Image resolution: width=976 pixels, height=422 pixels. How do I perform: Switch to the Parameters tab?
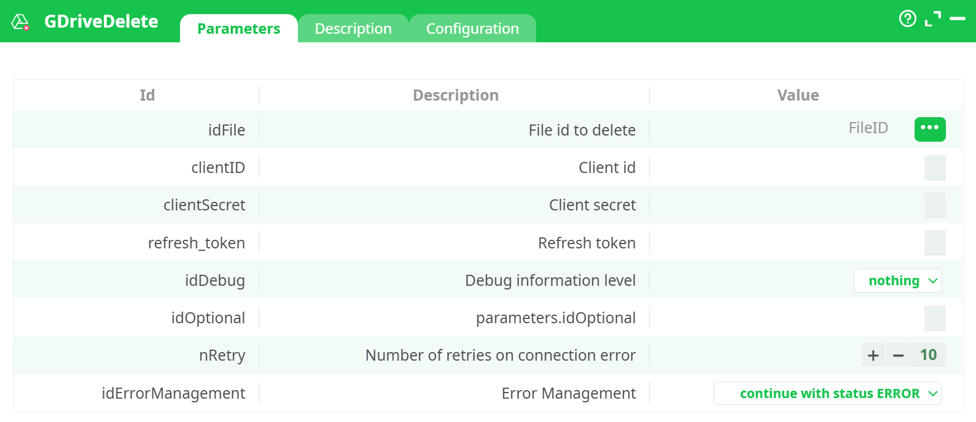point(239,28)
